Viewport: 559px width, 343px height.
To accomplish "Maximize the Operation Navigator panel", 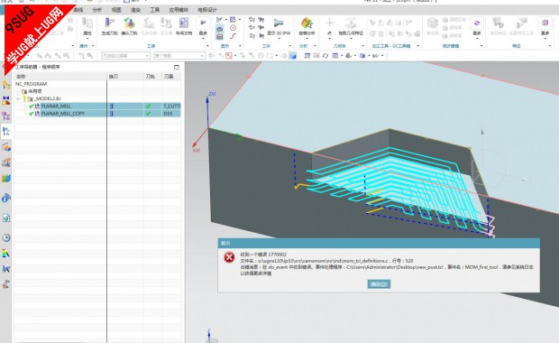I will [x=177, y=67].
